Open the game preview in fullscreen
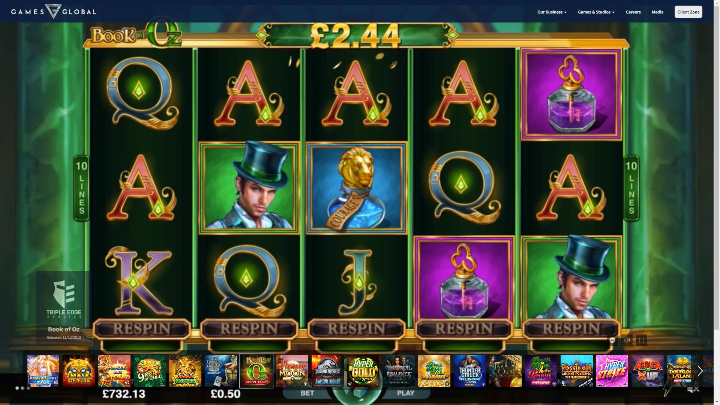 click(x=642, y=340)
